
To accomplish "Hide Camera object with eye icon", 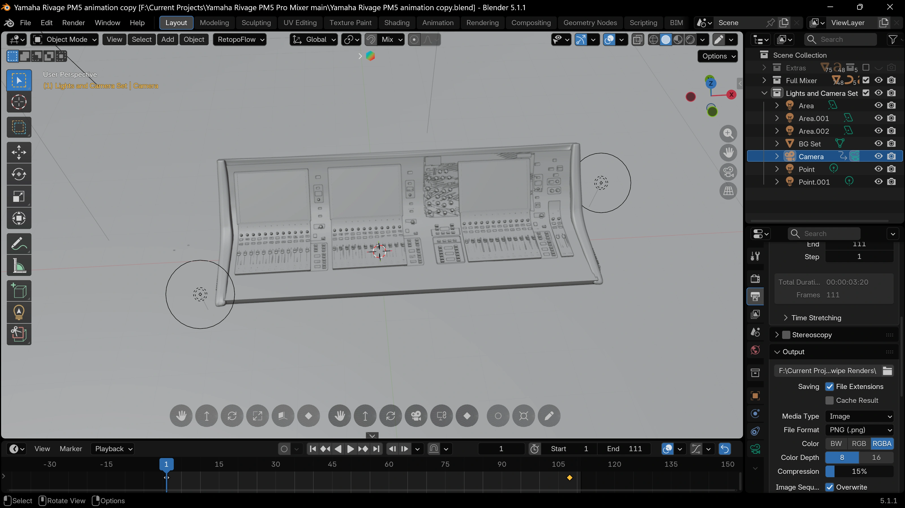I will [x=879, y=156].
